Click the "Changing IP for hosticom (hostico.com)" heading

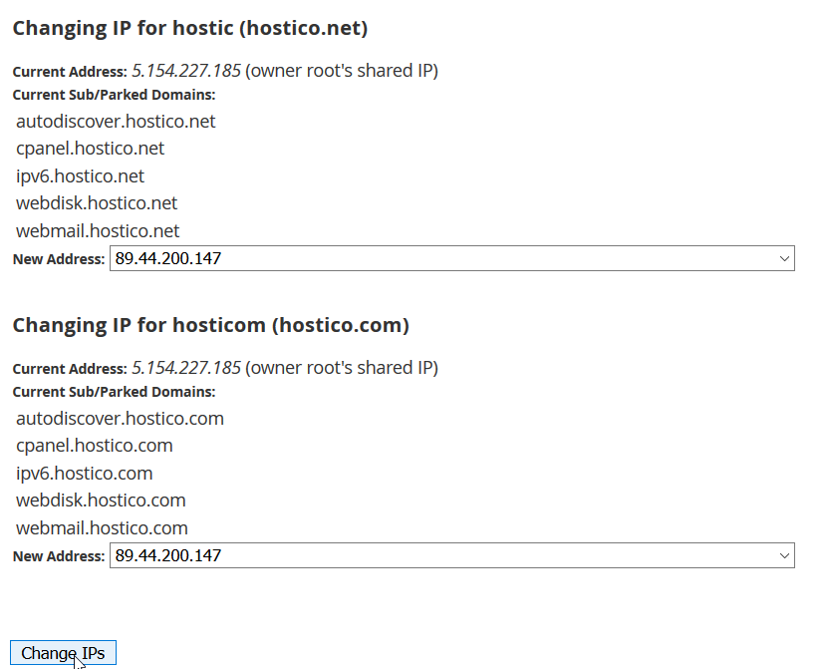point(210,325)
